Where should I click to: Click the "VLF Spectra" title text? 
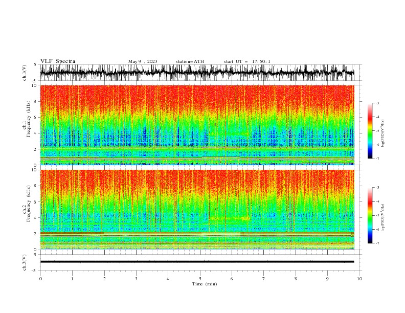58,61
